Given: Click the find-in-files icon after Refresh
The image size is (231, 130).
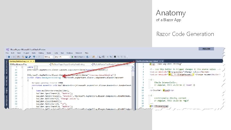Looking at the screenshot, I should point(94,57).
